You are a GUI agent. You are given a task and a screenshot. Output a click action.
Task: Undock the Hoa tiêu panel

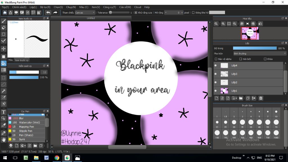pos(283,18)
